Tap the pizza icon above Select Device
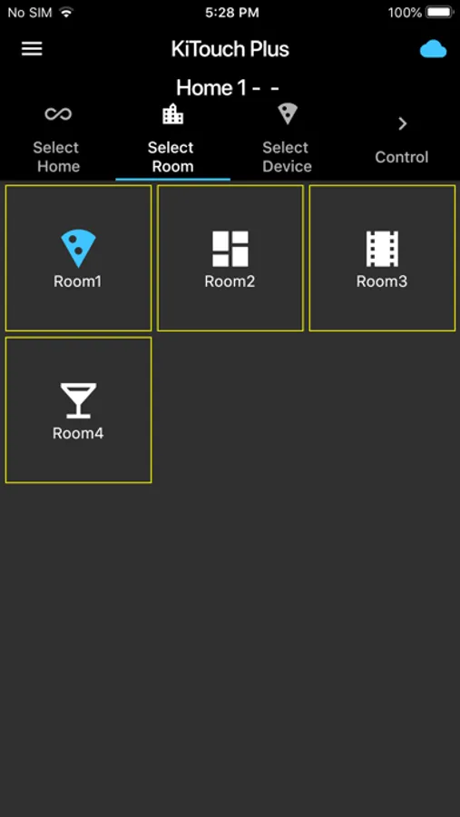 pos(287,113)
